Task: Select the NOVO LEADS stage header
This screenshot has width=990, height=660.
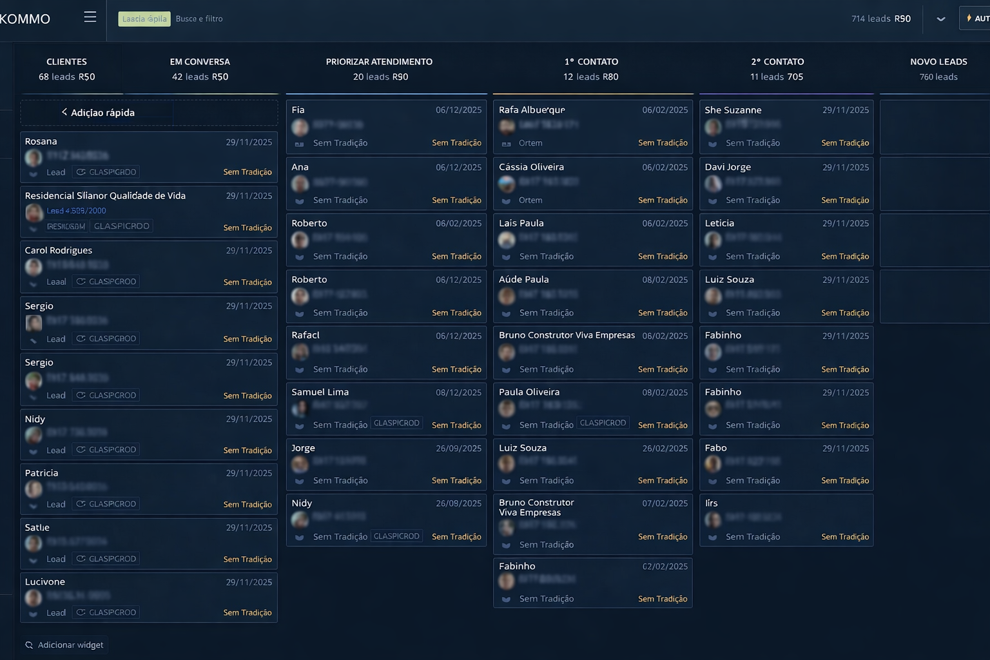Action: [x=938, y=61]
